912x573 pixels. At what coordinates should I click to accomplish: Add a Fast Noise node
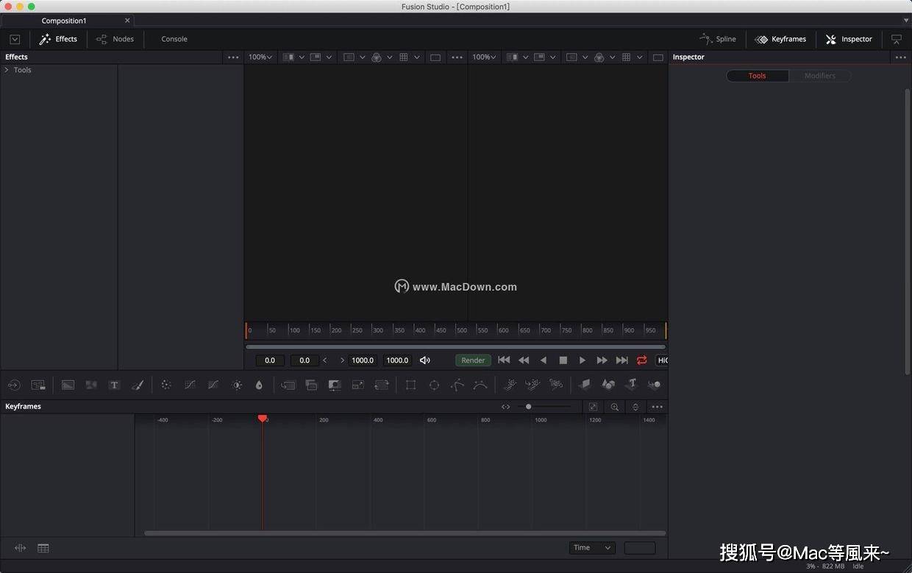point(91,385)
